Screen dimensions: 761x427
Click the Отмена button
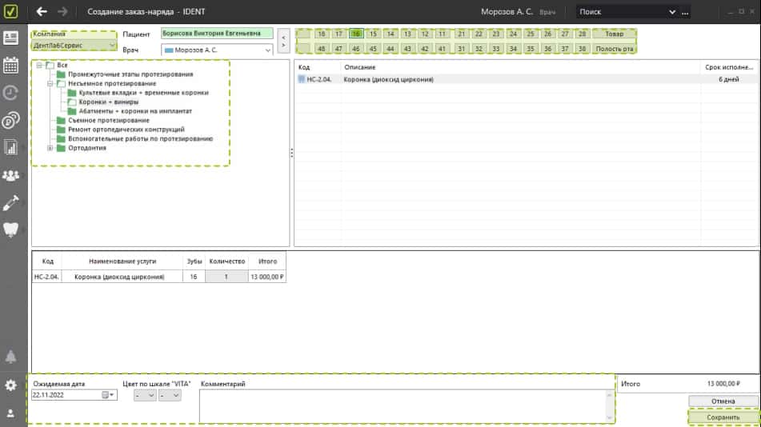tap(723, 401)
